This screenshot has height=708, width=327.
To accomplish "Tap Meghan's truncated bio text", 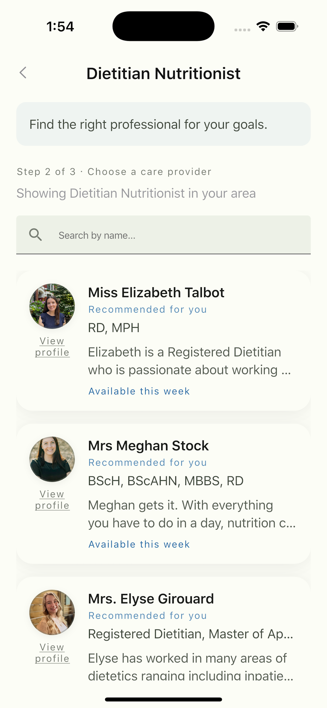I will [192, 514].
